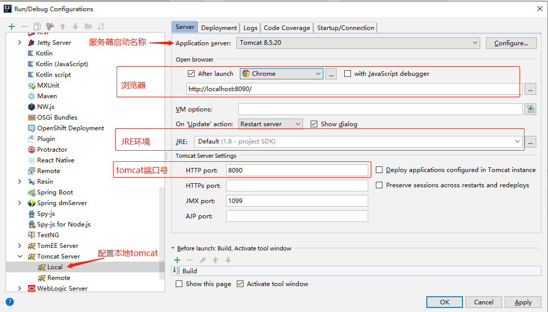Remove configuration with the minus icon in left toolbar
The image size is (548, 312).
click(24, 26)
